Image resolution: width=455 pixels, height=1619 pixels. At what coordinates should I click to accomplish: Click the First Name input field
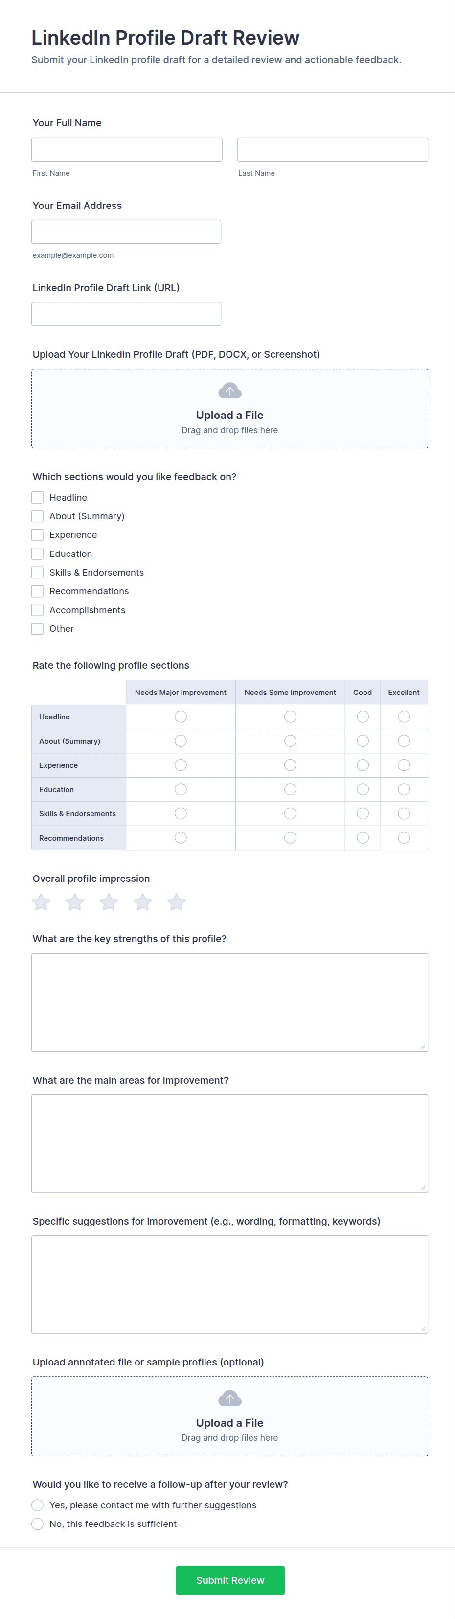coord(126,150)
